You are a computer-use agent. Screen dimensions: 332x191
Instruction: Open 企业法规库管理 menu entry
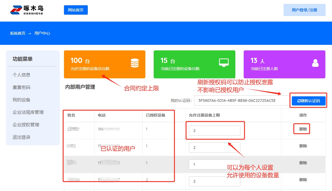(28, 112)
